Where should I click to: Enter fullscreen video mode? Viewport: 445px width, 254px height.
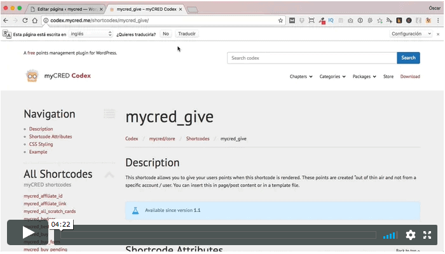click(x=427, y=235)
